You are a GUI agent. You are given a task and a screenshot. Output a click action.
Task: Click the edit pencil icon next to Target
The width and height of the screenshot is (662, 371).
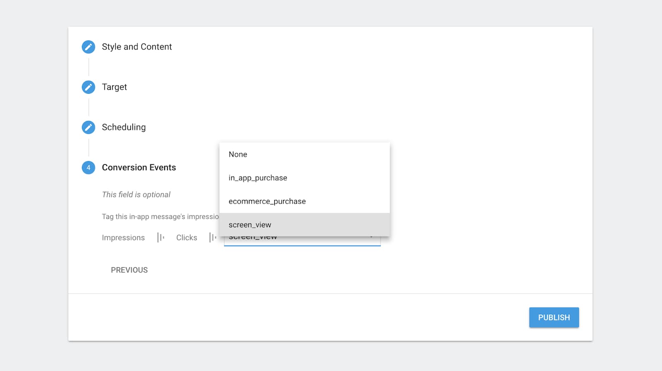[88, 87]
